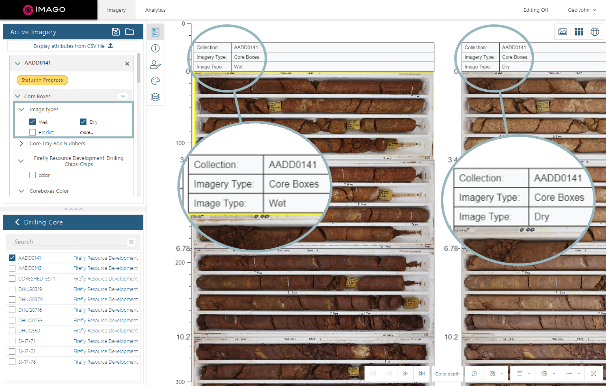Open the globe map view icon
The width and height of the screenshot is (606, 386).
[x=595, y=32]
